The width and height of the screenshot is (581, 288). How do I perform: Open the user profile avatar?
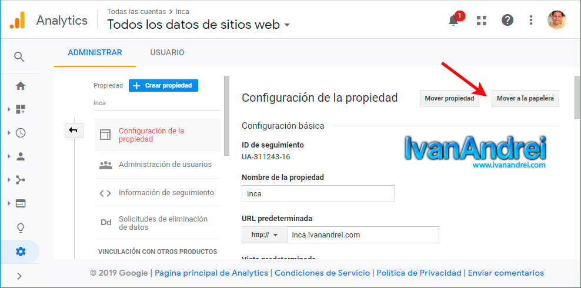point(556,20)
